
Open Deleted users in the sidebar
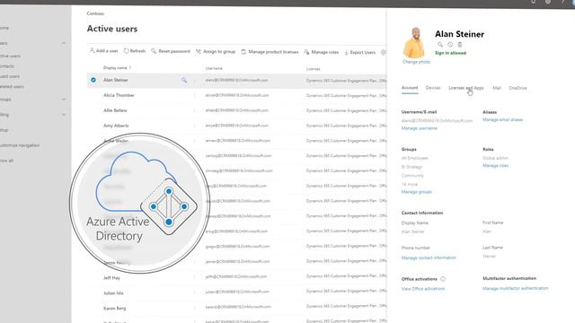12,87
